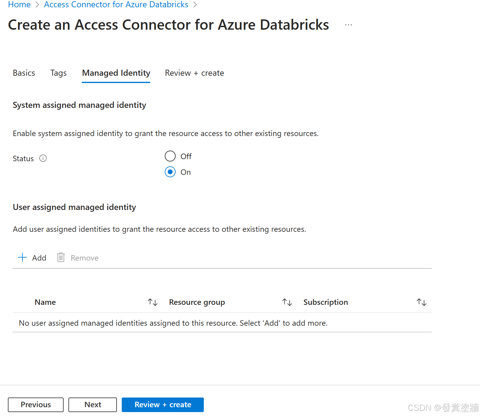
Task: Sort by Resource group column arrows
Action: coord(287,302)
